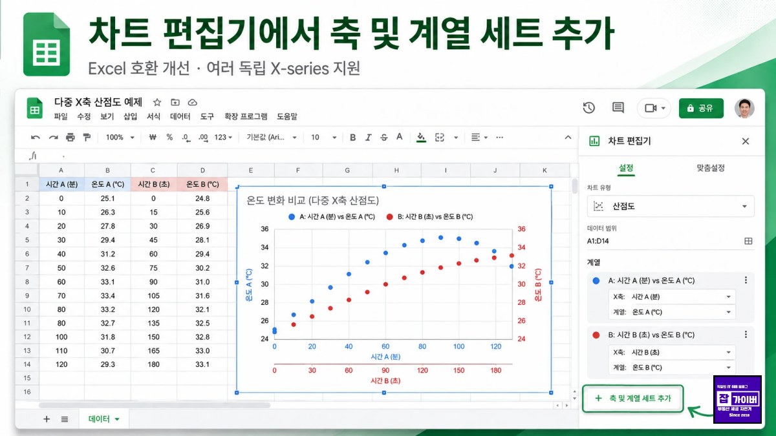Toggle italic formatting

click(369, 138)
